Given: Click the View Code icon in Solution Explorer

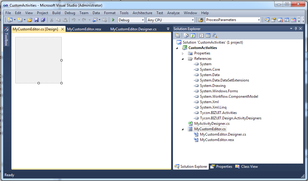Looking at the screenshot, I should 201,35.
